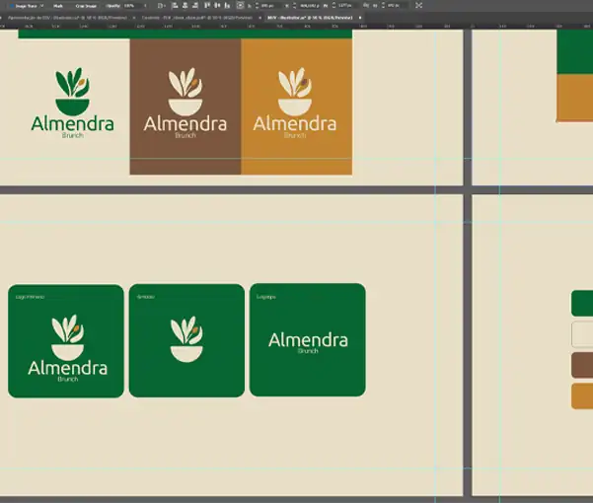Image resolution: width=593 pixels, height=503 pixels.
Task: Select the Símbolo green card
Action: click(x=186, y=340)
